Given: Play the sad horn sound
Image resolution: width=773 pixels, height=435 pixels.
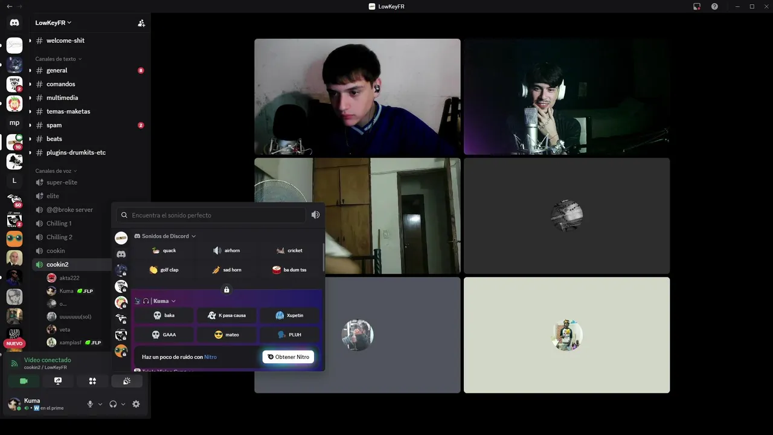Looking at the screenshot, I should (x=226, y=270).
